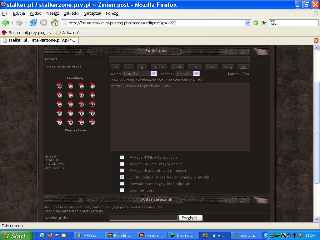320x240 pixels.
Task: Open the Zakładki menu
Action: pyautogui.click(x=71, y=13)
